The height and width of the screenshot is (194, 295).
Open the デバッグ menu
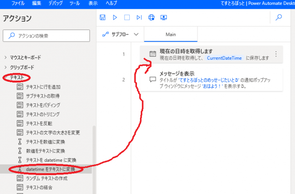click(55, 3)
